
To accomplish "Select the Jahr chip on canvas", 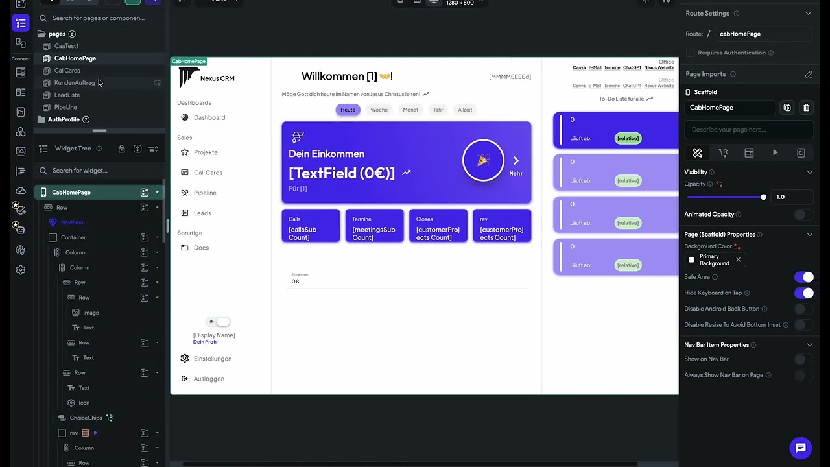I will [438, 110].
